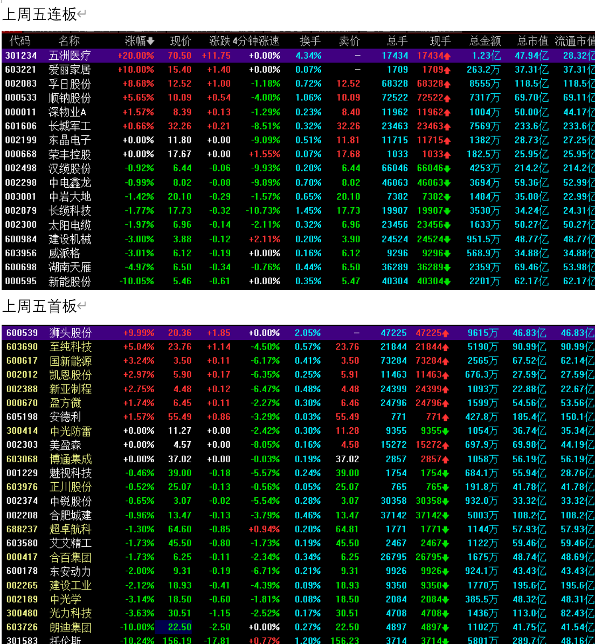
Task: Select stock 合百集团
Action: point(71,557)
